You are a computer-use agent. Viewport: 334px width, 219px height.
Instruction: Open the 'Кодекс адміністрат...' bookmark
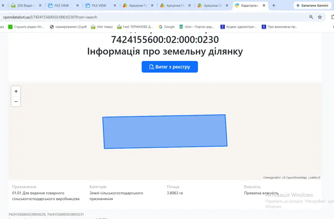(238, 27)
